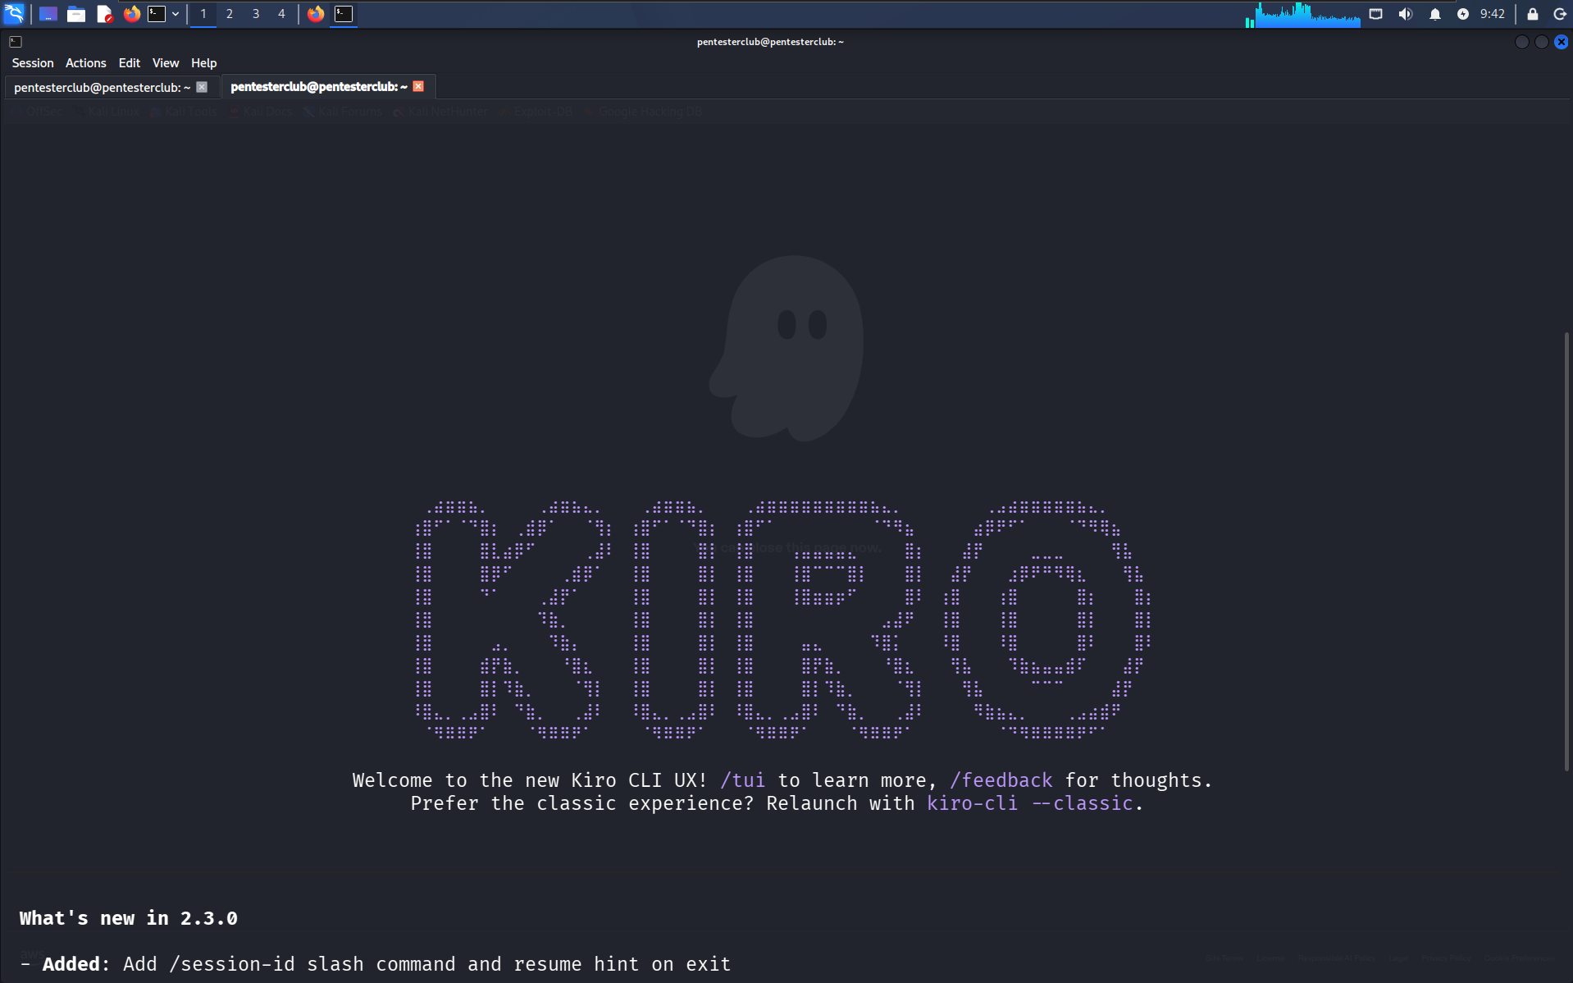Open the View menu

pyautogui.click(x=166, y=63)
